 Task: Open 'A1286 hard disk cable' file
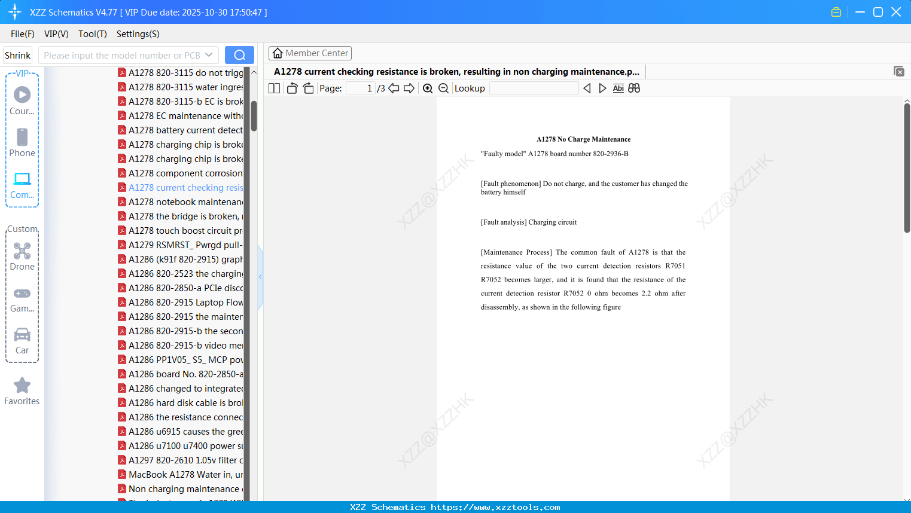click(181, 403)
